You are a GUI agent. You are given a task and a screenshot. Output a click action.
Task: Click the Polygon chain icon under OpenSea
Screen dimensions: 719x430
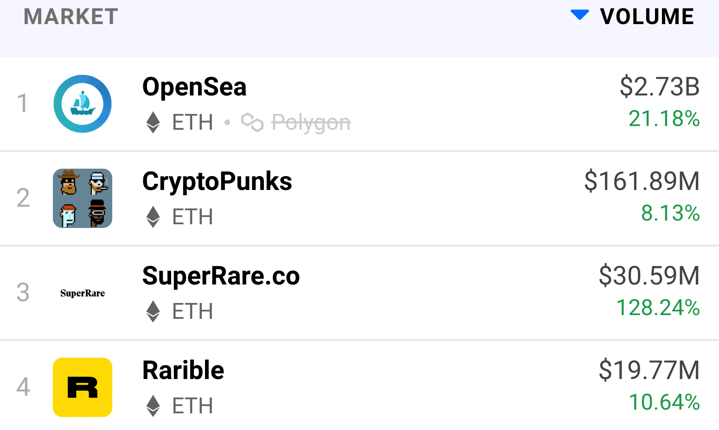[252, 122]
